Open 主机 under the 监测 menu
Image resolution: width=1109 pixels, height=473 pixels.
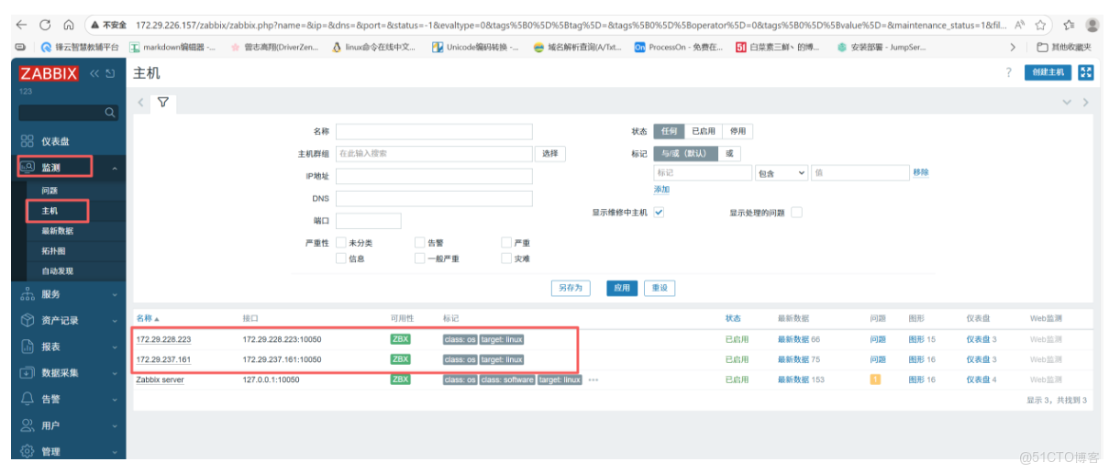pyautogui.click(x=50, y=211)
